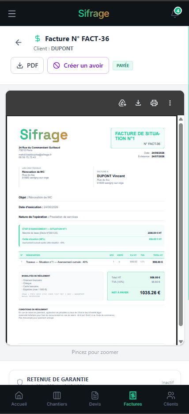
Task: Click the shield icon by Retenue de garantie
Action: [20, 382]
